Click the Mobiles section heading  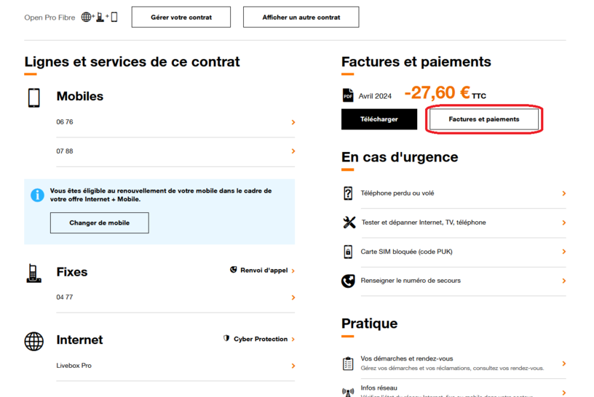click(80, 96)
